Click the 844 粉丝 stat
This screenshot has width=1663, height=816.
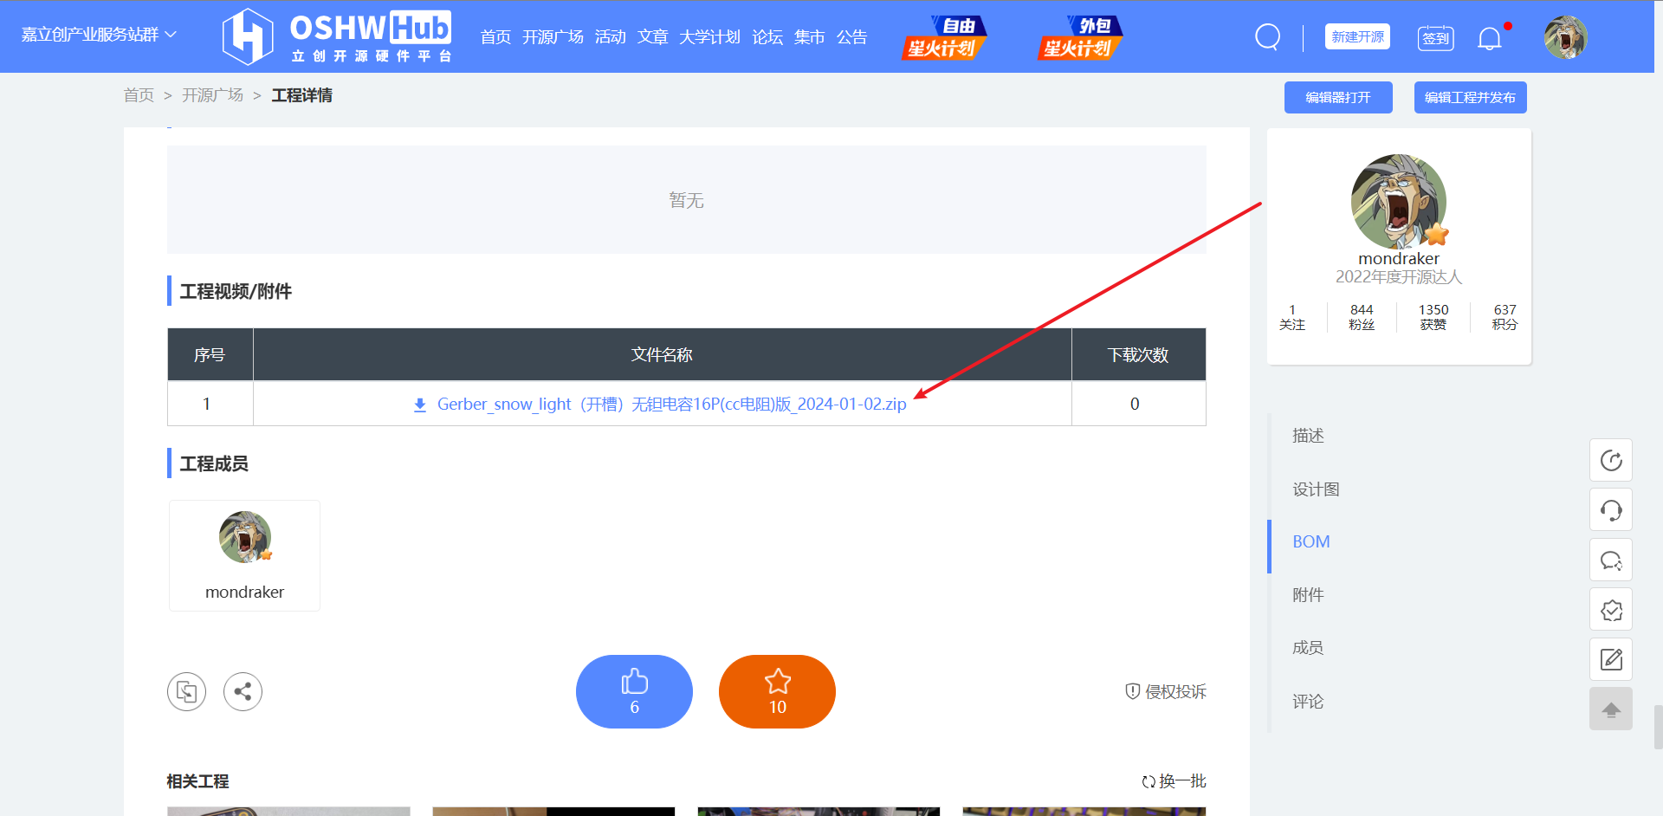point(1362,317)
